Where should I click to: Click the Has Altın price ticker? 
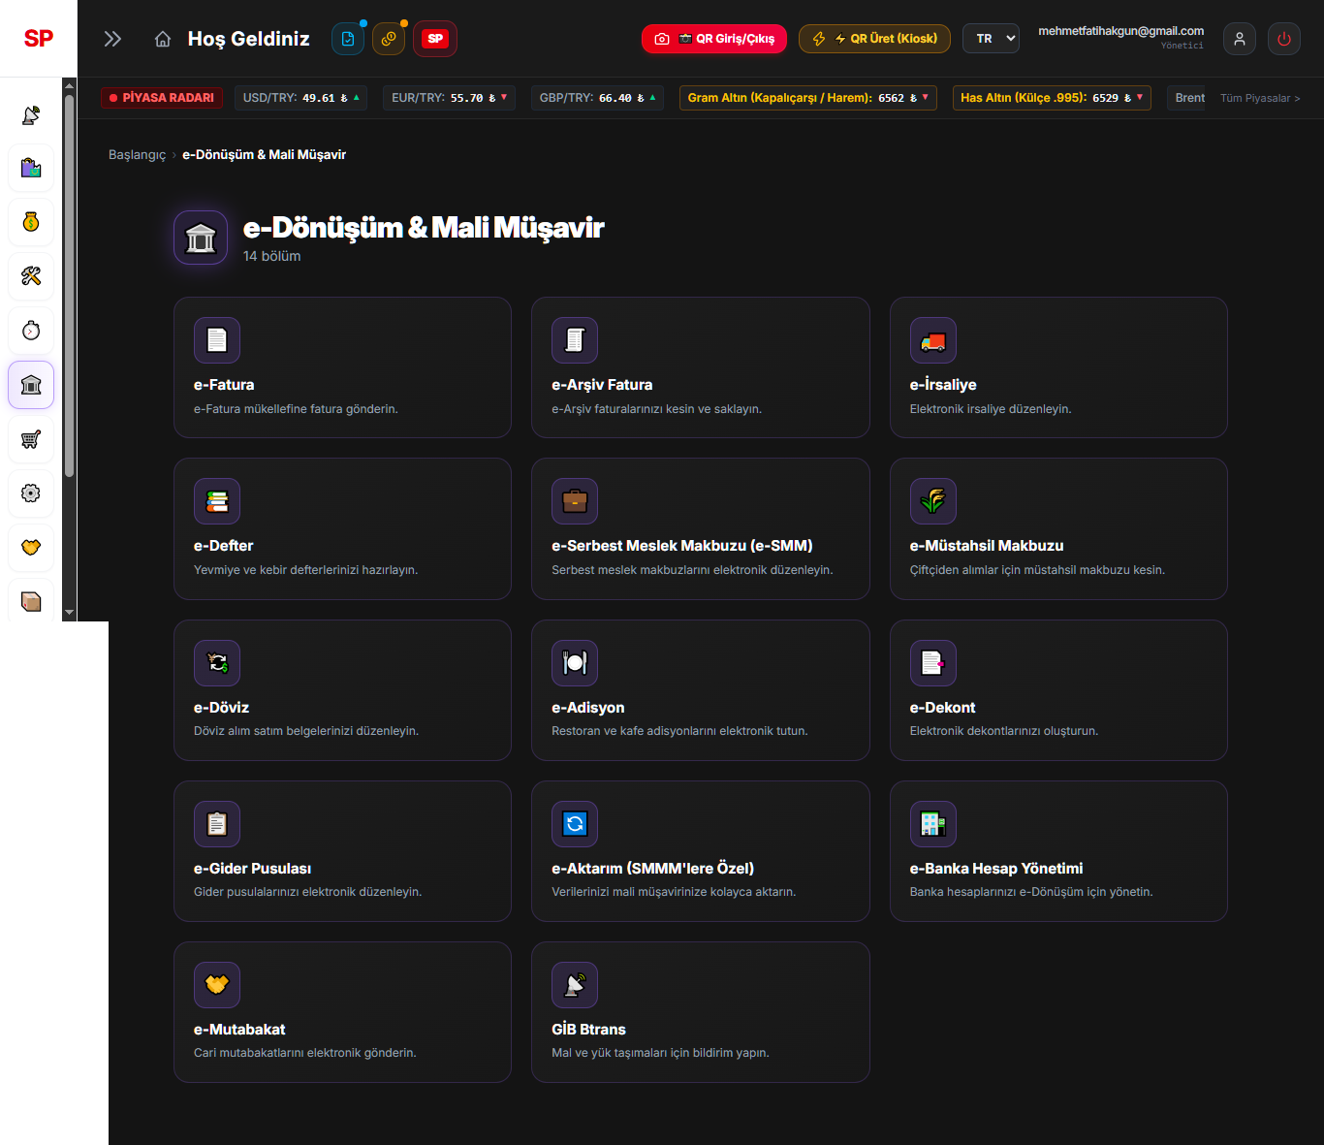point(1052,98)
